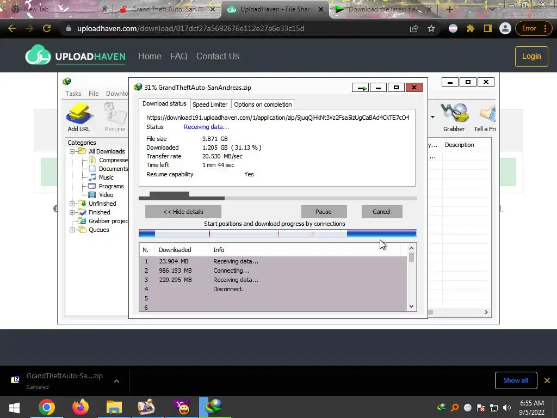Select the Grabber projects tree item

click(103, 221)
